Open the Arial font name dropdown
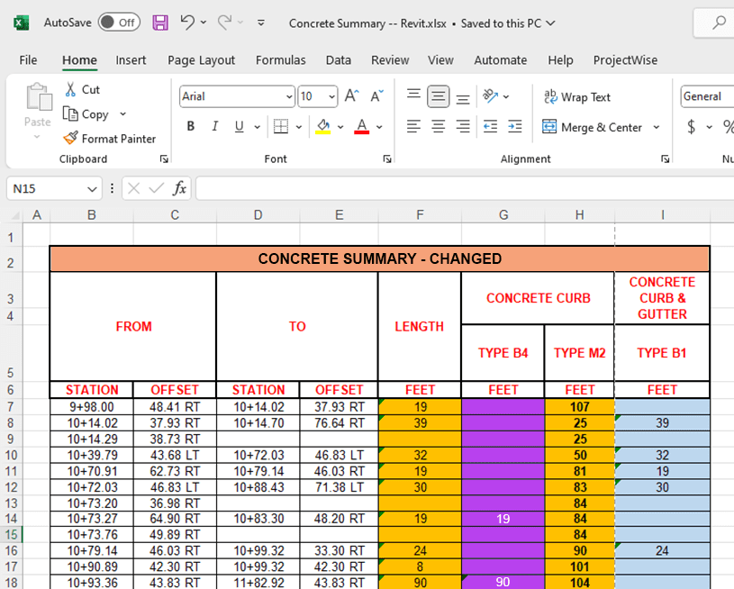 [289, 97]
